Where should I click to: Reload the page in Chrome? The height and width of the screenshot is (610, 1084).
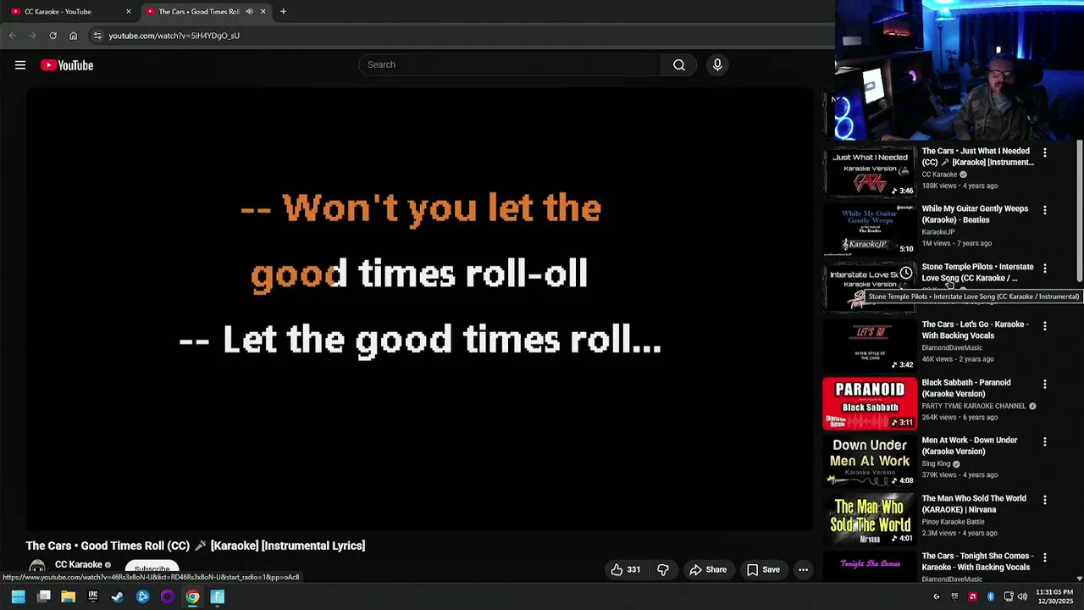53,36
